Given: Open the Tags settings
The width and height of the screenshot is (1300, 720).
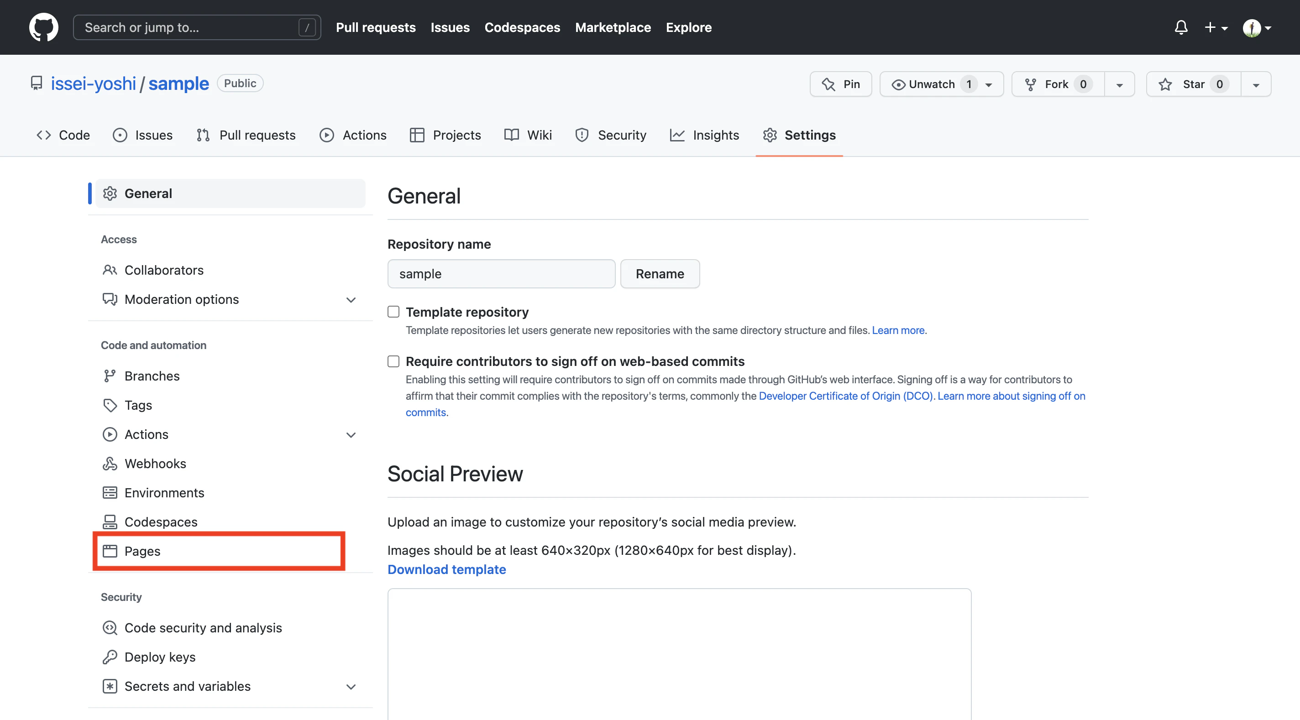Looking at the screenshot, I should 138,405.
